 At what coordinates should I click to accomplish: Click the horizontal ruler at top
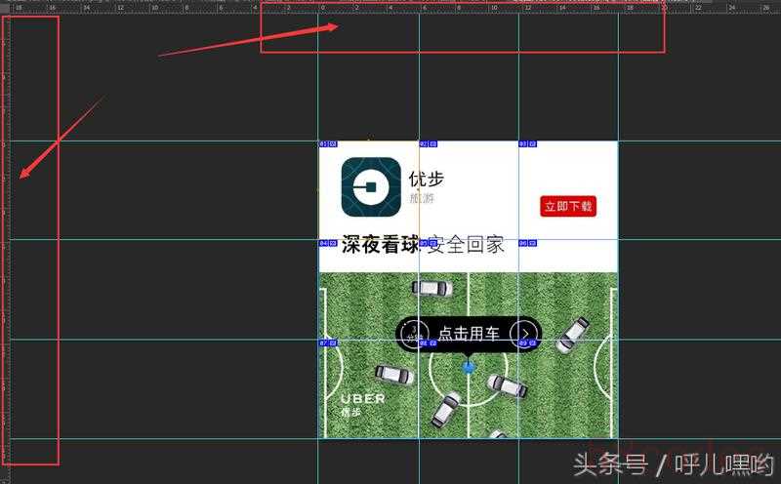tap(395, 8)
